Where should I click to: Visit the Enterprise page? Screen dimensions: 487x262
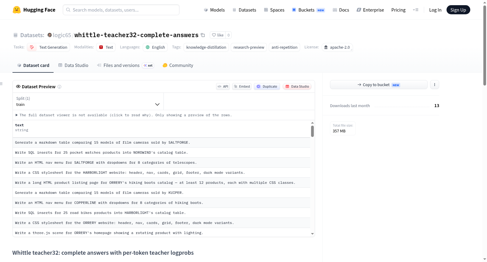(370, 10)
